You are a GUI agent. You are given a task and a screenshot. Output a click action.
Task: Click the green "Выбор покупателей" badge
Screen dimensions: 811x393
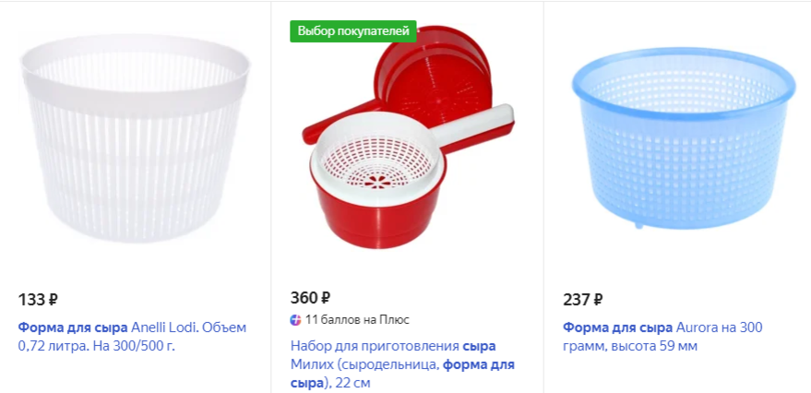tap(352, 31)
